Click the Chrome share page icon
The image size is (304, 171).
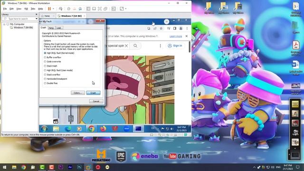155,28
